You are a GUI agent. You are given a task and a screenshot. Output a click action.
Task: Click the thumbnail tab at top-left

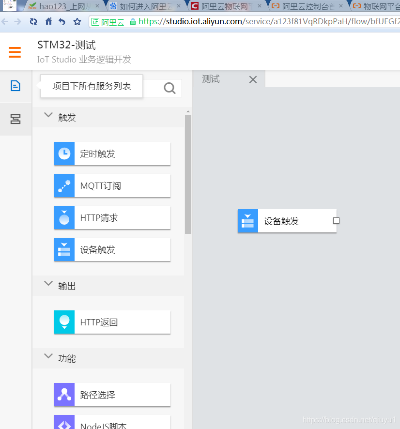[10, 5]
